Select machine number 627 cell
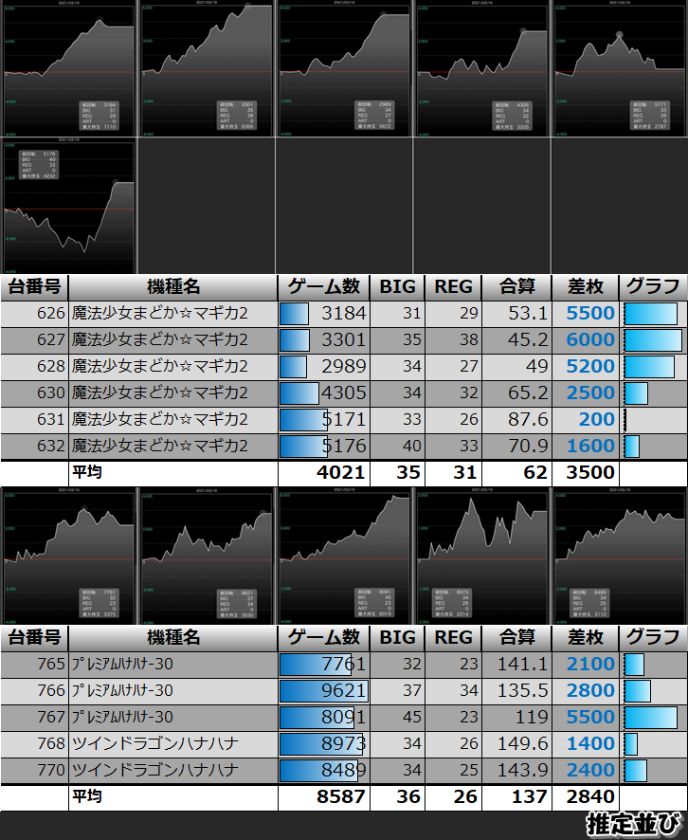 point(35,340)
